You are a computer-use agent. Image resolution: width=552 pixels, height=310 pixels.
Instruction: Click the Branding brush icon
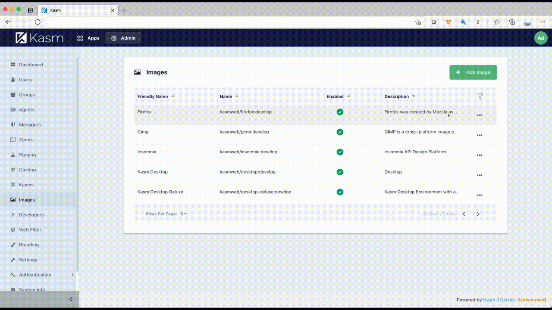pos(13,245)
